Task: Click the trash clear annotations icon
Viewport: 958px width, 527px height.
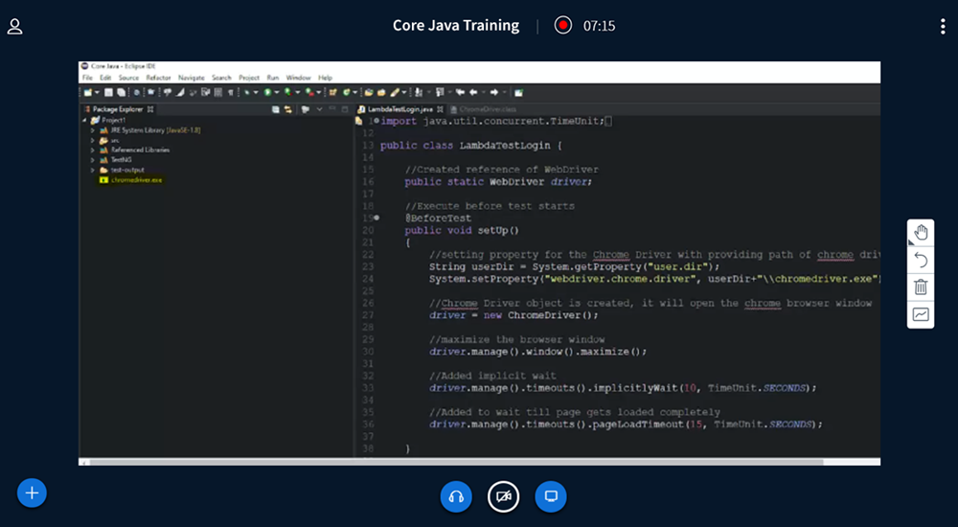Action: click(921, 286)
